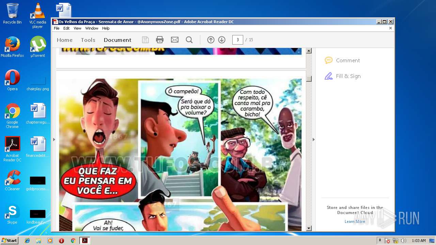Open Internet Explorer from taskbar

[x=27, y=241]
